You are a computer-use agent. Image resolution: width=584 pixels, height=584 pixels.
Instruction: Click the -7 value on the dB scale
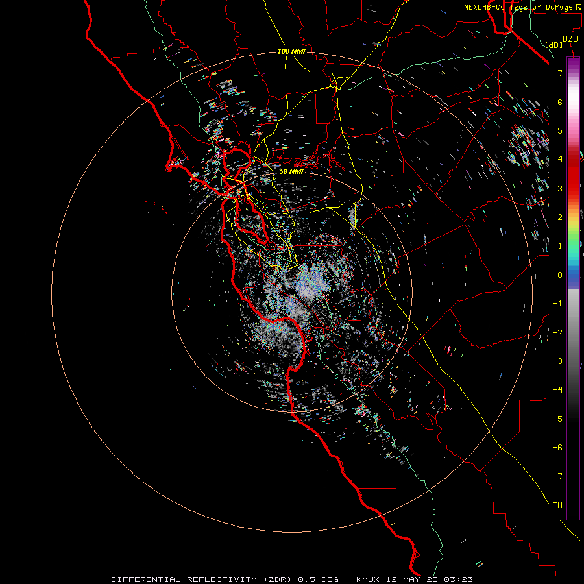557,476
